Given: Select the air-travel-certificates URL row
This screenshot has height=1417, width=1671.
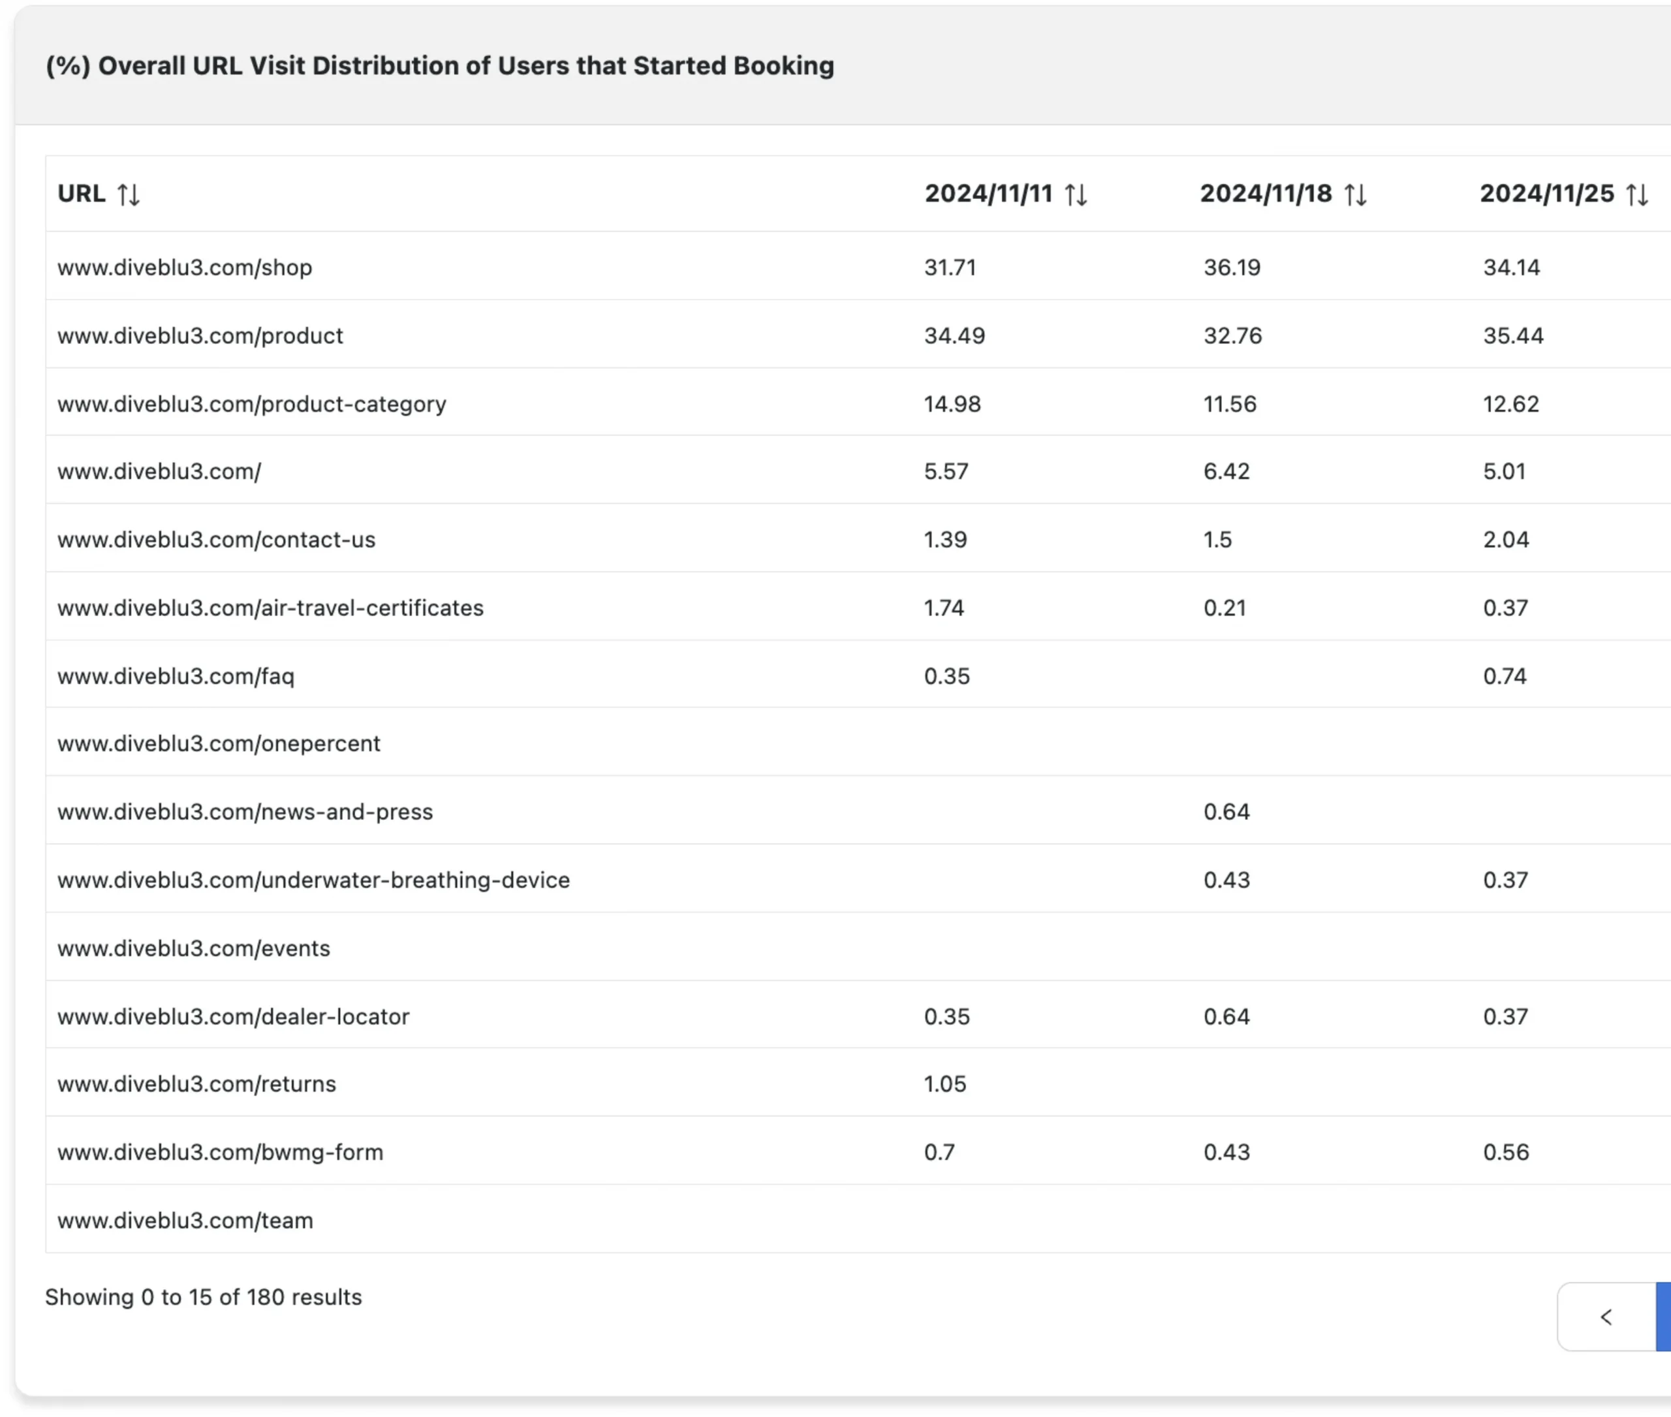Looking at the screenshot, I should pos(270,608).
